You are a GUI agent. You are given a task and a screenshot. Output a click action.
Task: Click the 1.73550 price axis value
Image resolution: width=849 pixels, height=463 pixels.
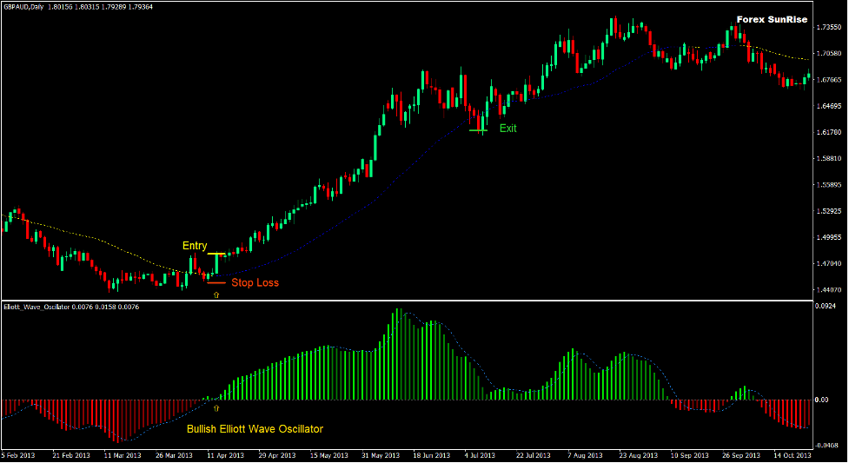[x=828, y=27]
